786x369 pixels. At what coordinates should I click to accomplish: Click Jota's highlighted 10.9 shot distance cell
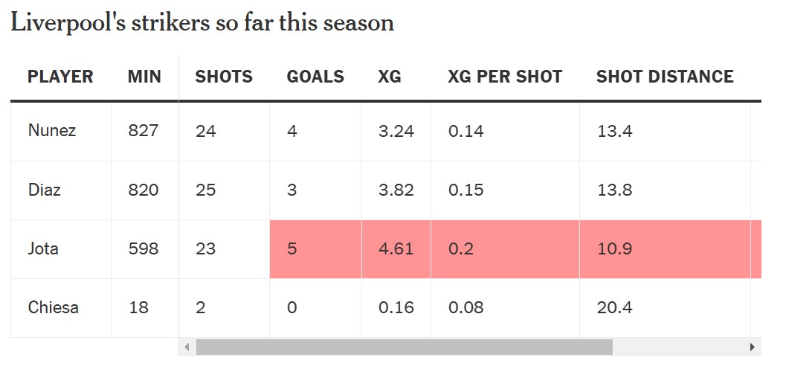(664, 248)
